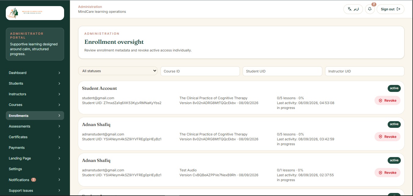Open notifications via the bell icon
413x196 pixels.
tap(370, 9)
